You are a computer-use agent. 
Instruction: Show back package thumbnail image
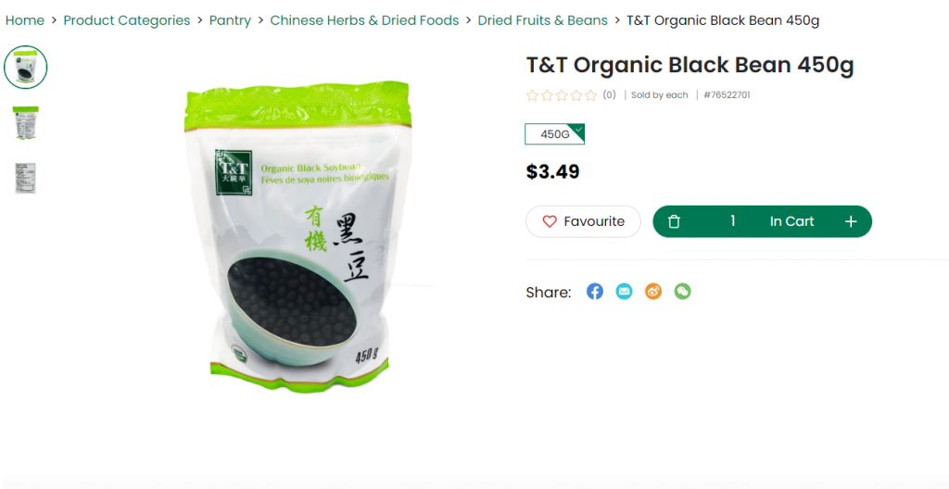[25, 123]
